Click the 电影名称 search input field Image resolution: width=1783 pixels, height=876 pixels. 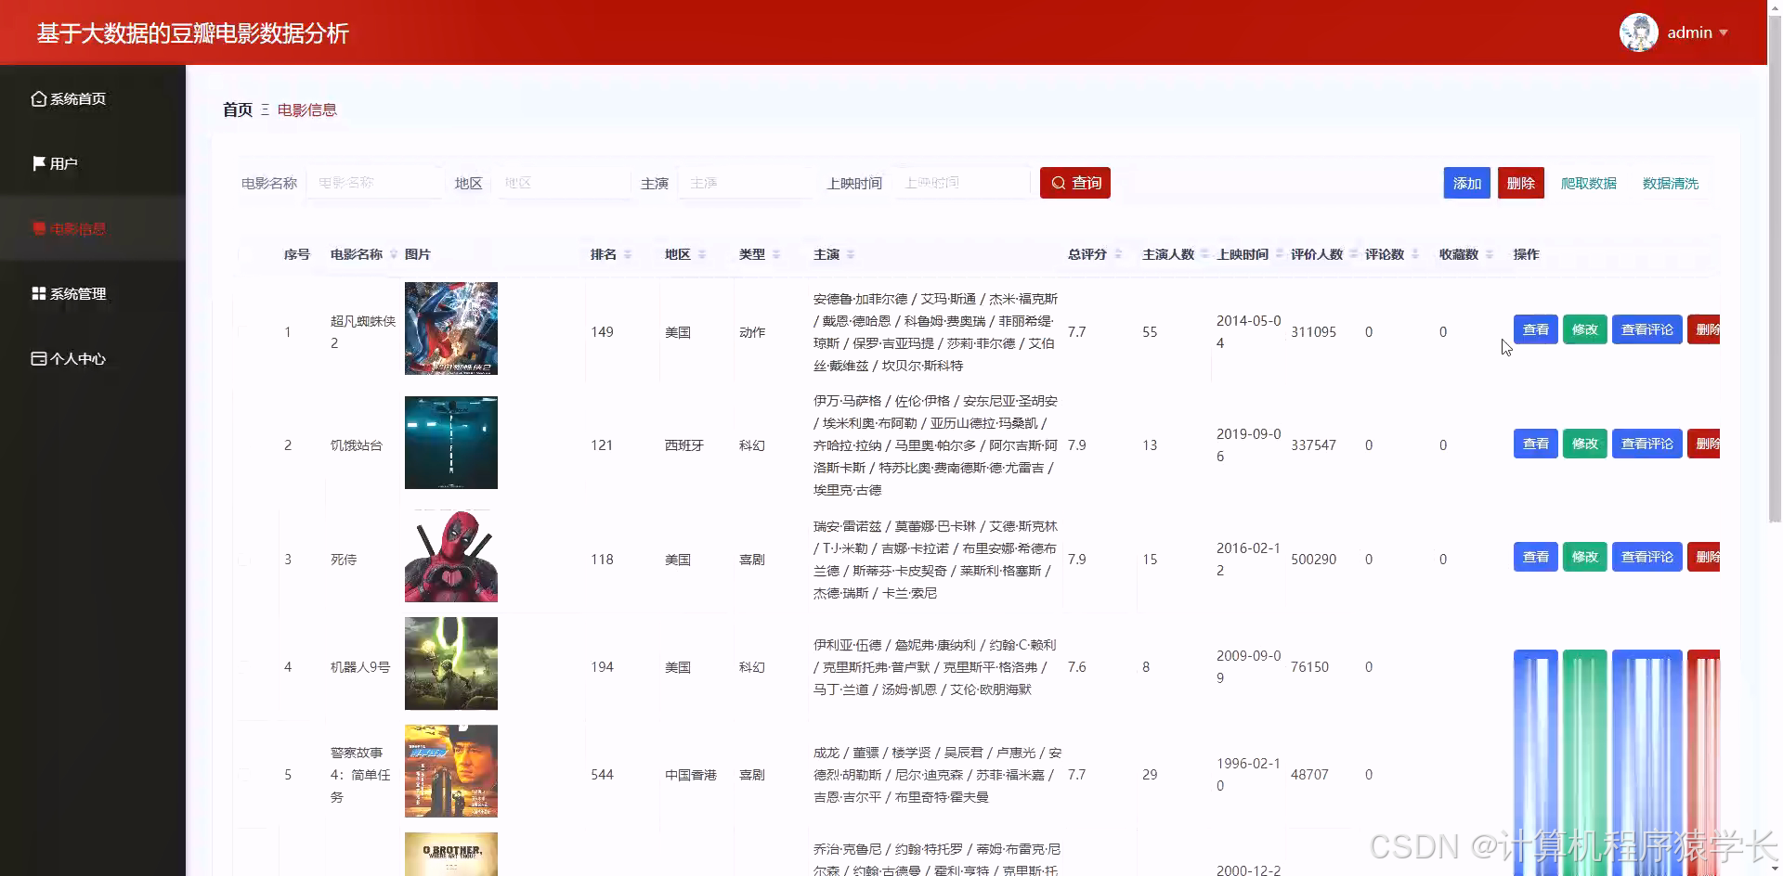pyautogui.click(x=375, y=182)
